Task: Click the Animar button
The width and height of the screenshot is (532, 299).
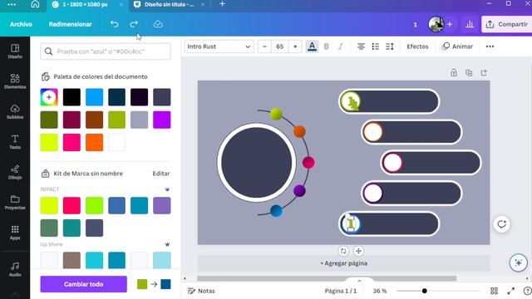Action: click(457, 47)
